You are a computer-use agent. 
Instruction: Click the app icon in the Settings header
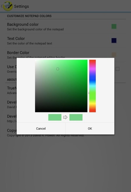8,6
